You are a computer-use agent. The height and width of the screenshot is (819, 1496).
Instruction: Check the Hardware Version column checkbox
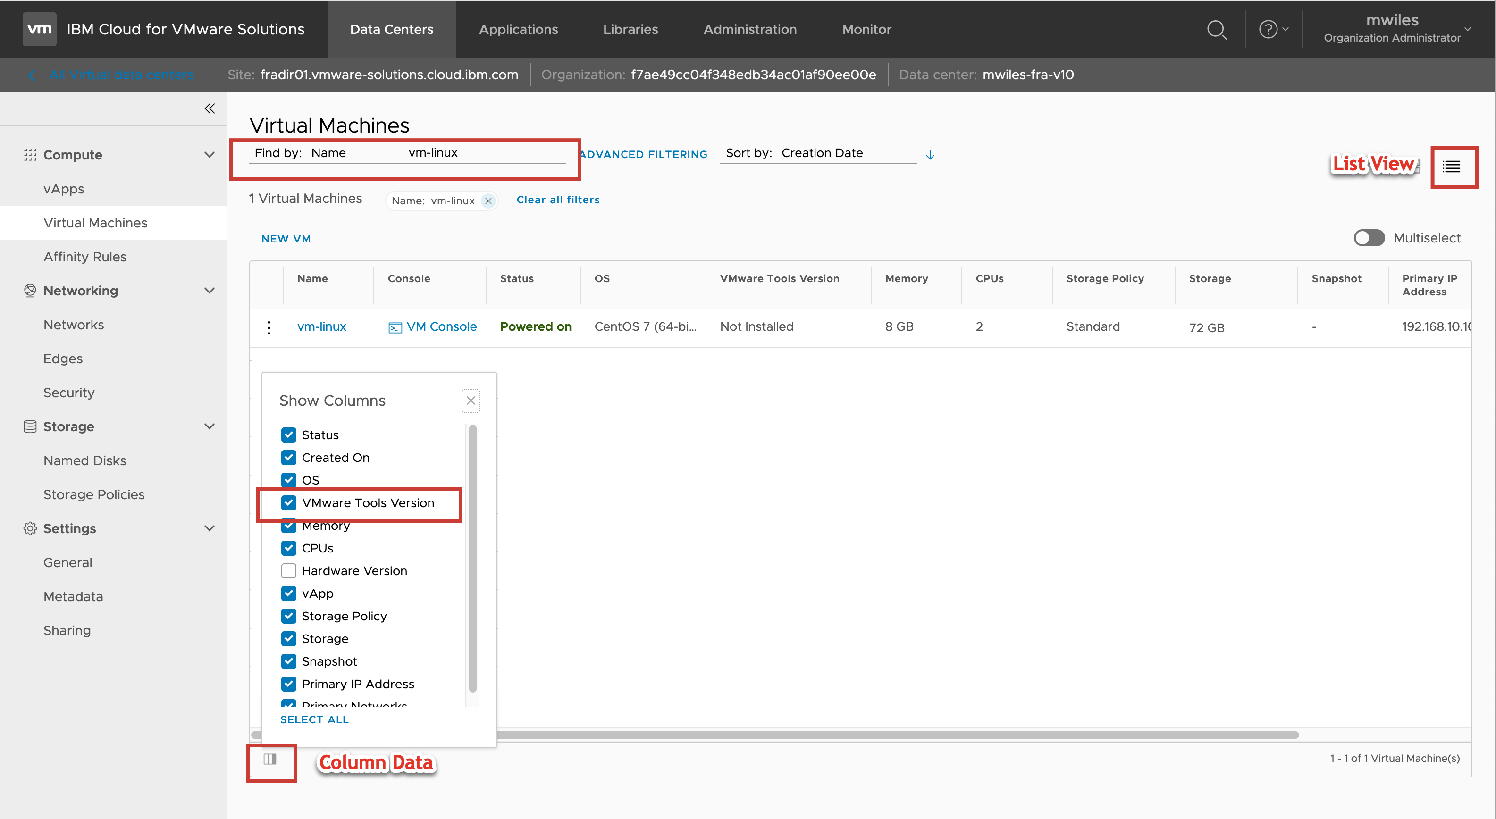[289, 570]
